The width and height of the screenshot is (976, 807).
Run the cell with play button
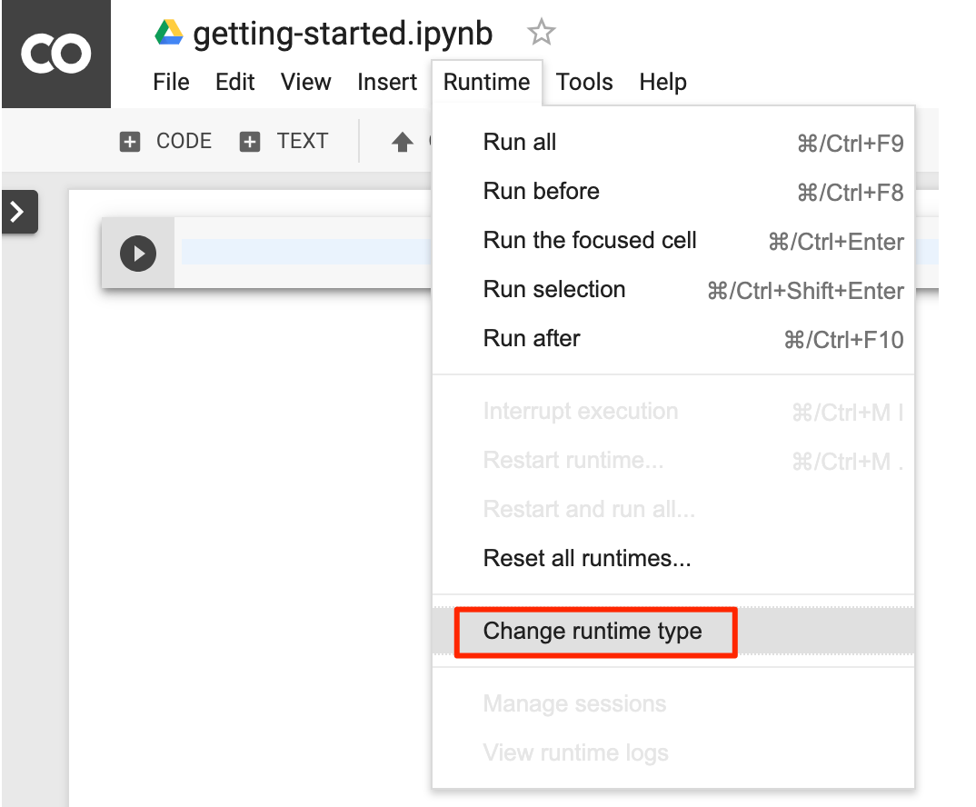click(138, 254)
